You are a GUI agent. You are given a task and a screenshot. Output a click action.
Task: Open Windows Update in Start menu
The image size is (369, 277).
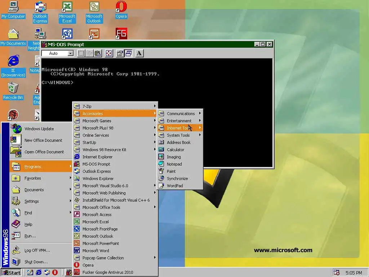tap(41, 129)
